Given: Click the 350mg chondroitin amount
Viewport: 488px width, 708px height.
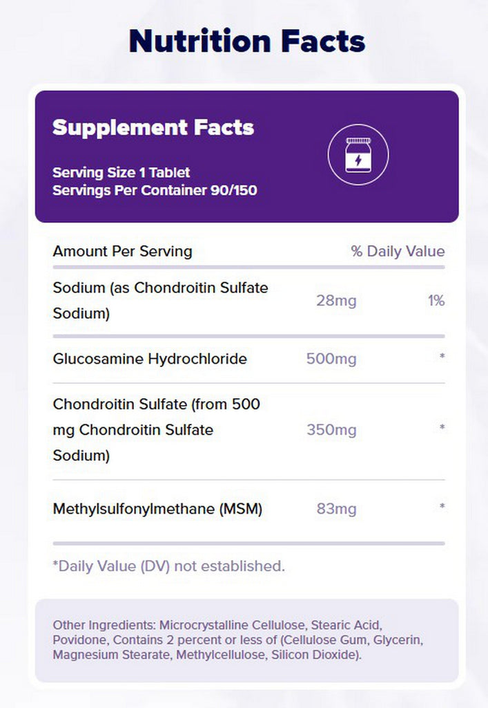Looking at the screenshot, I should 331,430.
